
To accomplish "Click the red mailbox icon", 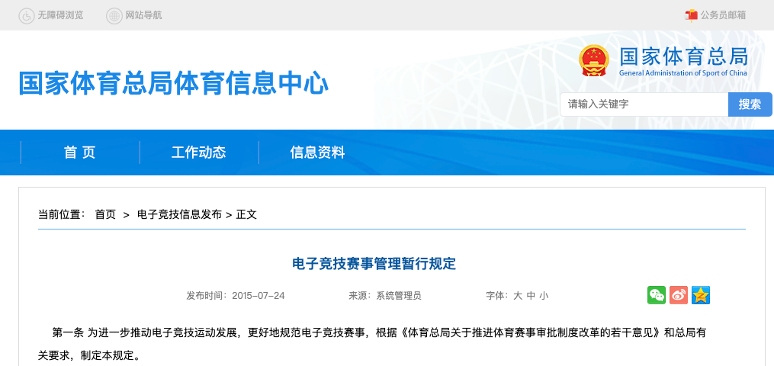I will point(691,15).
